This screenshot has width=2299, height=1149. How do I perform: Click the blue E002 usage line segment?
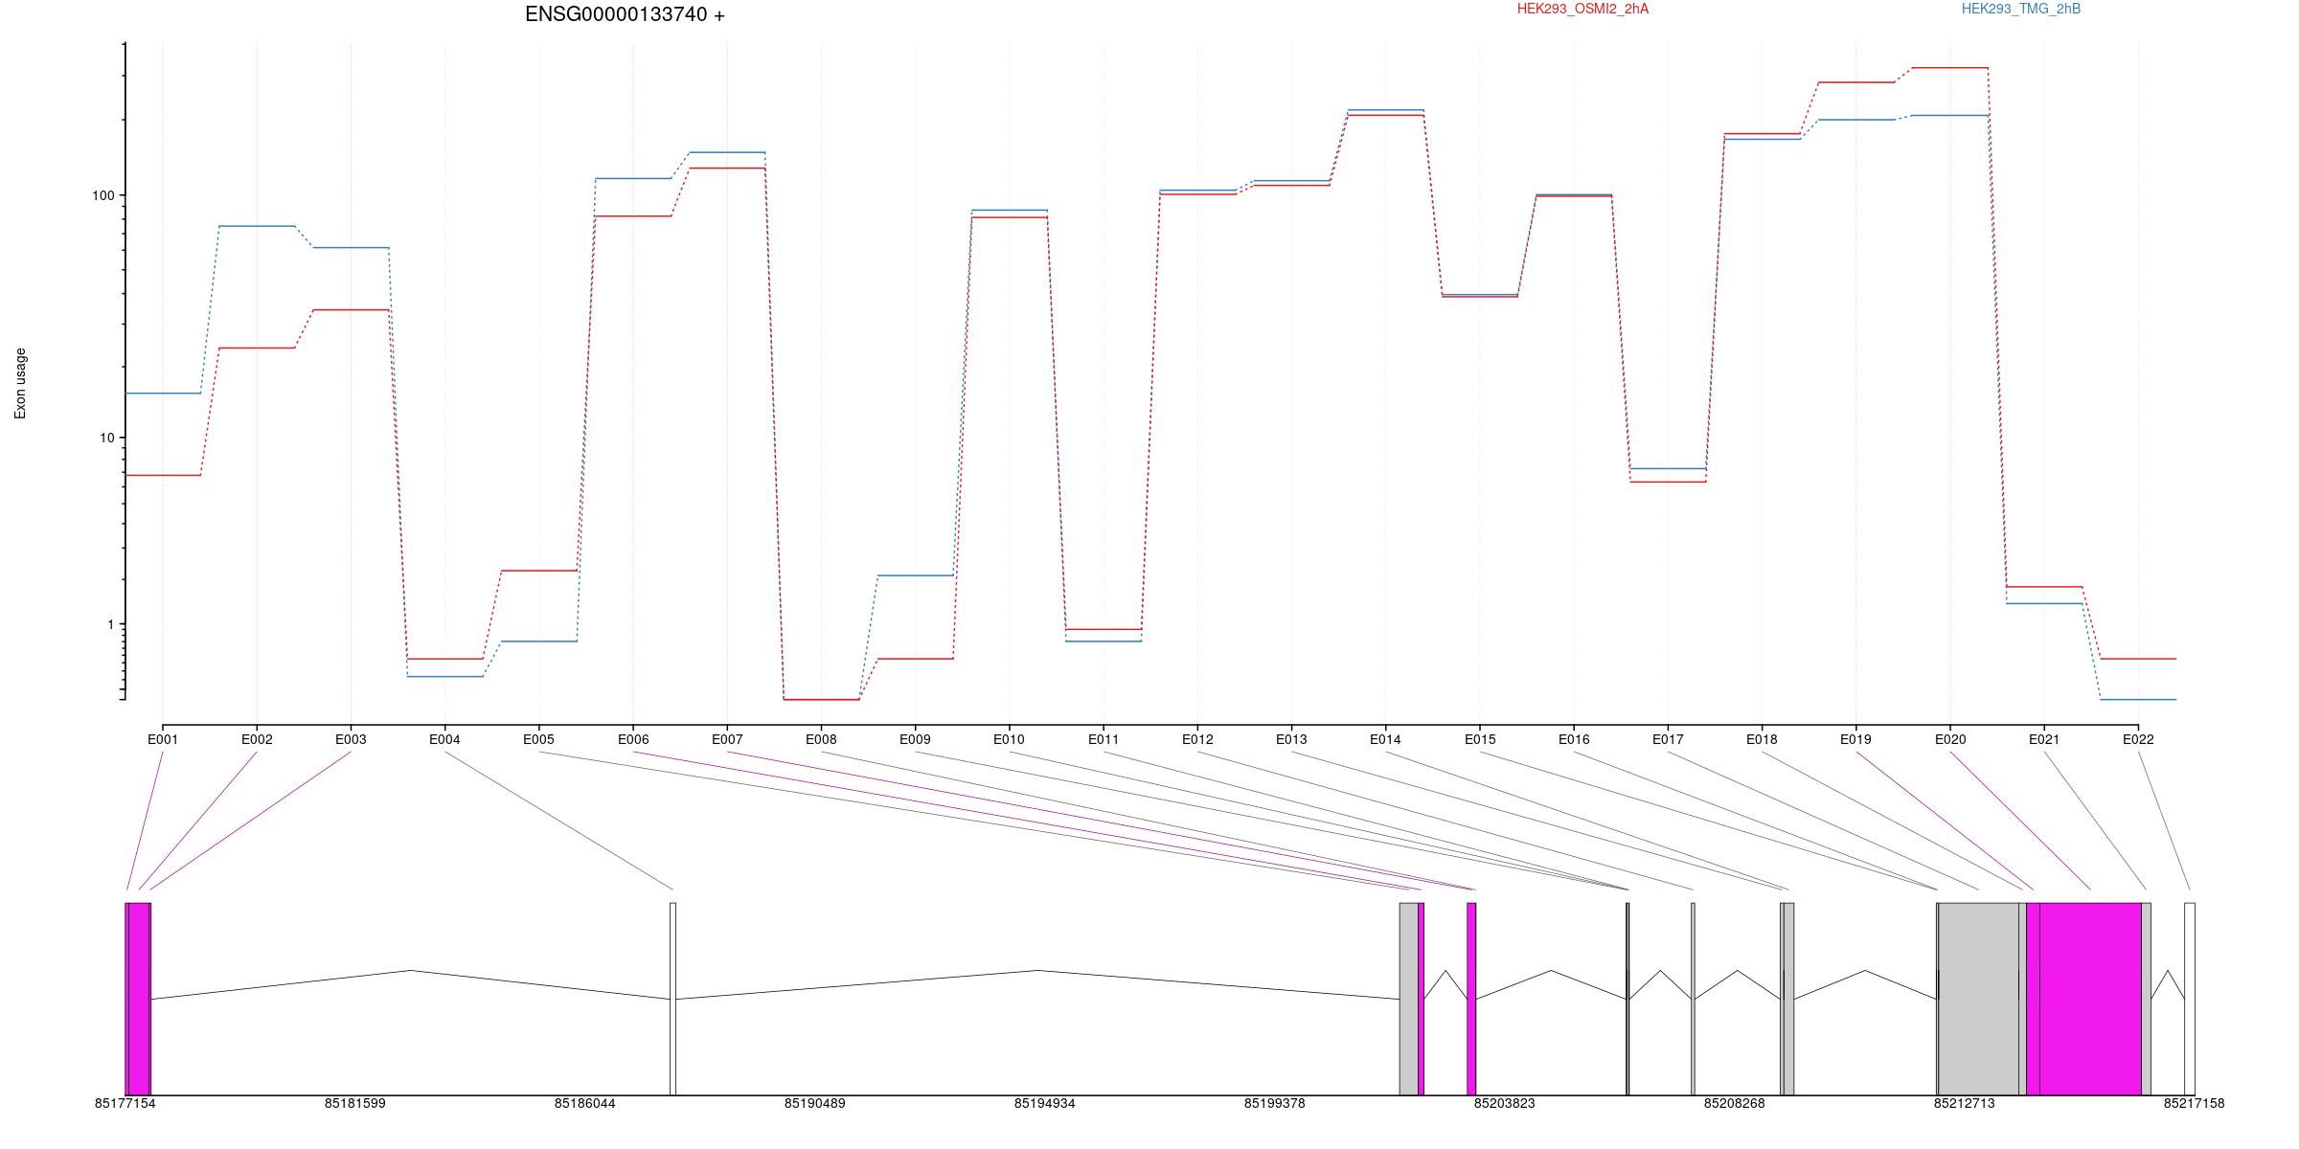pos(257,226)
